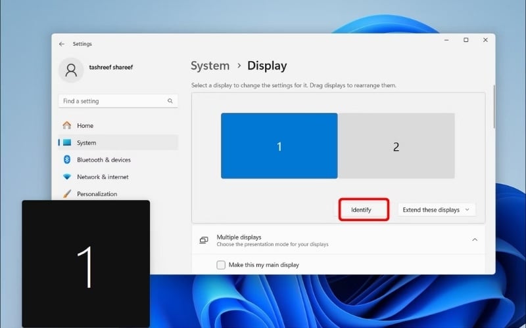Open Bluetooth & devices settings page
Viewport: 526px width, 328px height.
[103, 159]
